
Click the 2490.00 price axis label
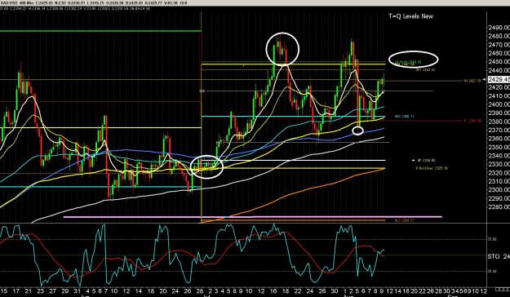pos(499,28)
